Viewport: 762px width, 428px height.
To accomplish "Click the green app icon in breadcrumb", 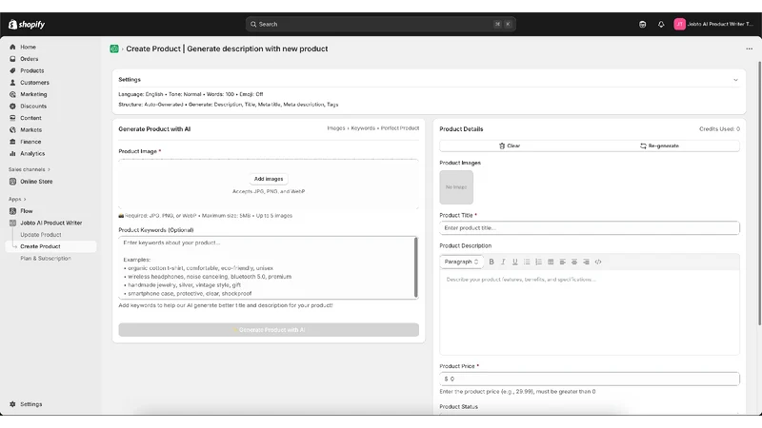I will point(114,49).
